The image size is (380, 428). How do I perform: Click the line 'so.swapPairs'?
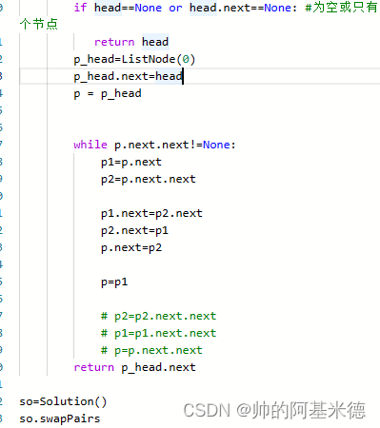coord(60,418)
